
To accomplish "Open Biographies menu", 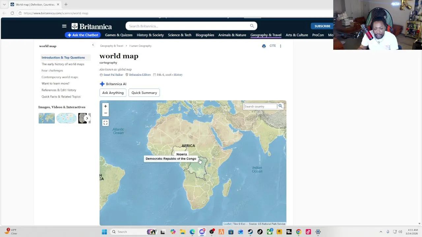I will pos(205,35).
